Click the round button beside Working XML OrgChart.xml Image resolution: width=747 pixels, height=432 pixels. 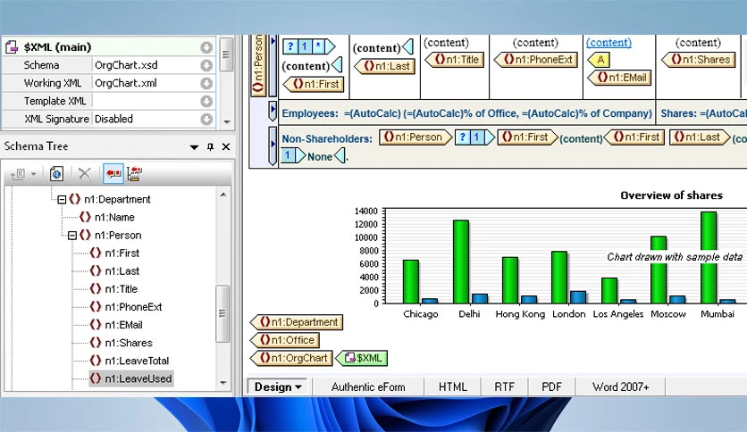coord(206,83)
